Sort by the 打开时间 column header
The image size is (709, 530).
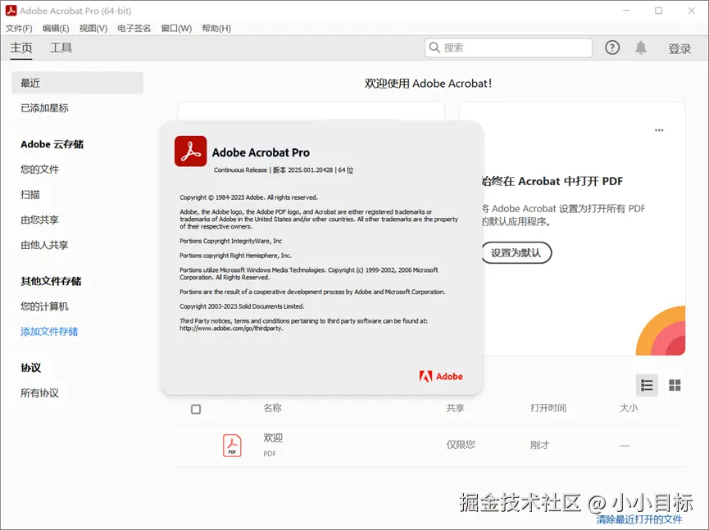tap(548, 408)
